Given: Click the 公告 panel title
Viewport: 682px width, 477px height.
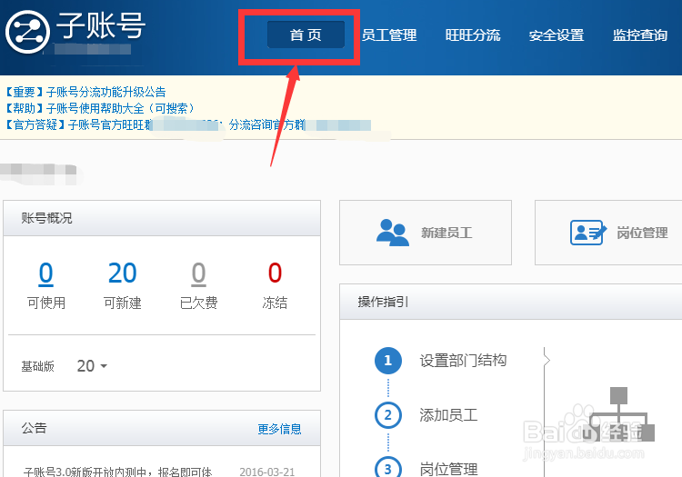Looking at the screenshot, I should pyautogui.click(x=34, y=428).
